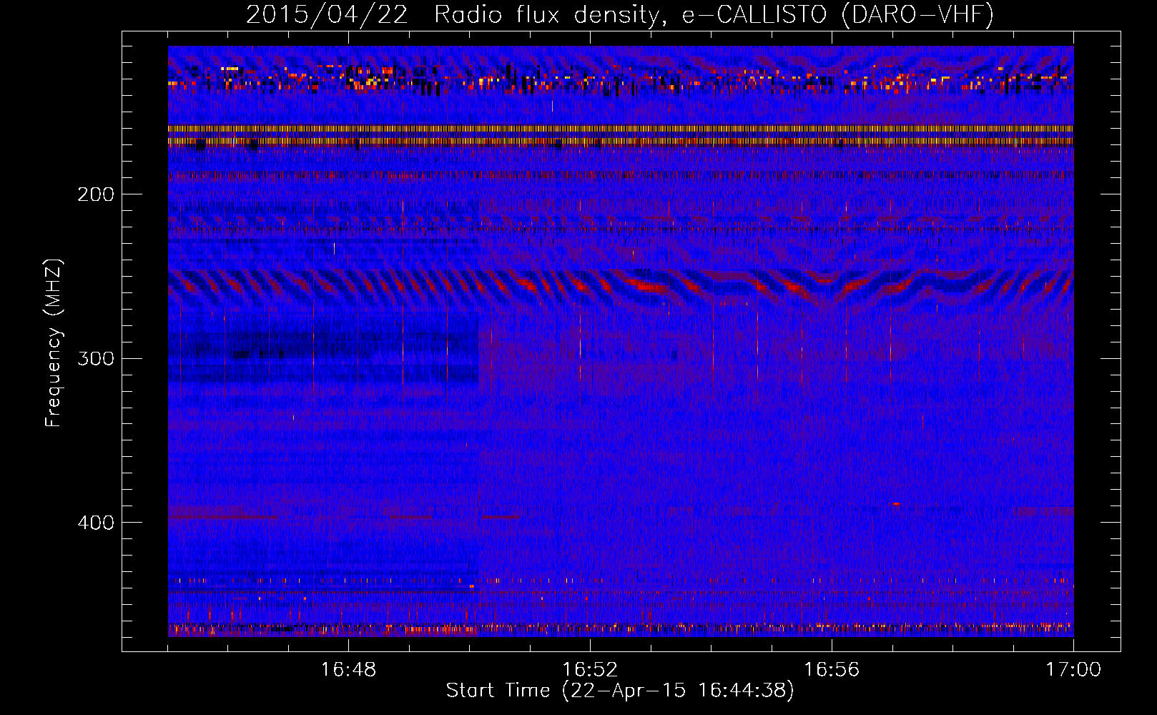The image size is (1157, 715).
Task: Click the '300' frequency tick label
Action: [x=95, y=358]
